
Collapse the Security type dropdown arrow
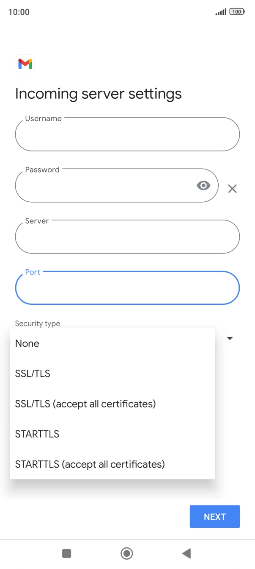pos(230,338)
